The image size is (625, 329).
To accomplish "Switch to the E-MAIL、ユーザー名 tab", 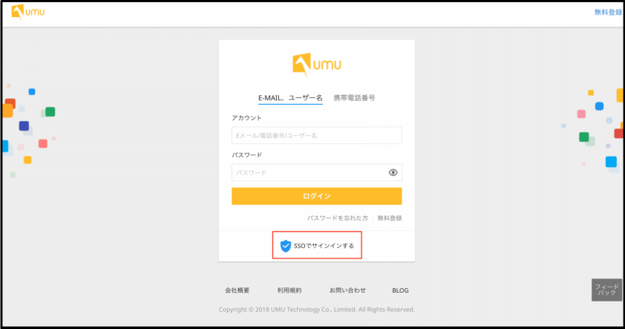I will pyautogui.click(x=291, y=98).
